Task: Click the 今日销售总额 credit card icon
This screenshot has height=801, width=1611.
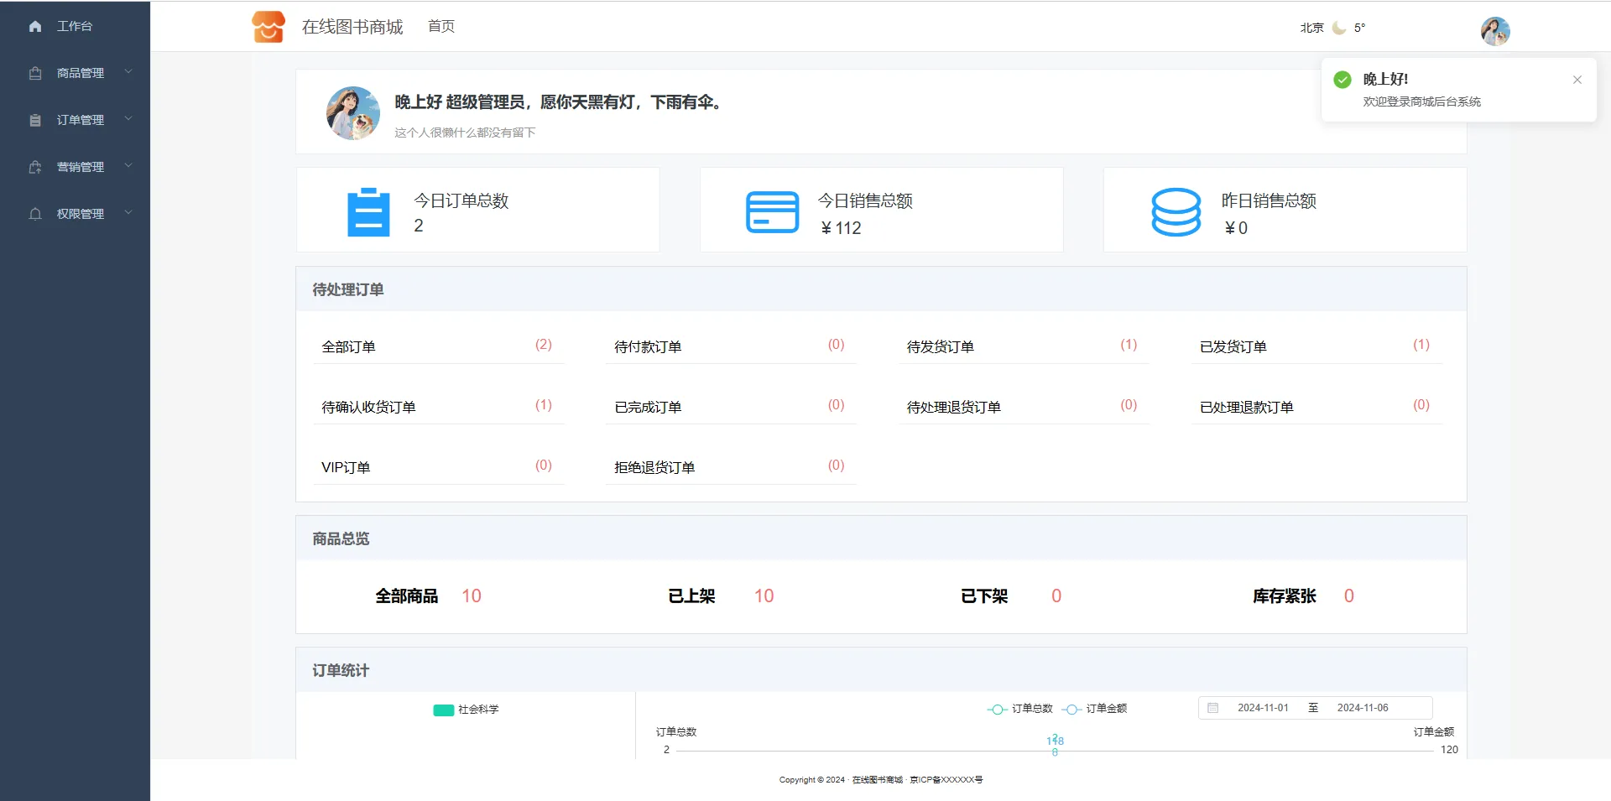Action: [x=772, y=212]
